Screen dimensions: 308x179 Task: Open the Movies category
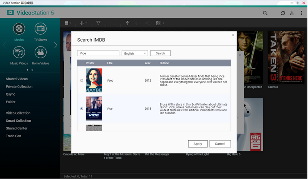point(19,32)
